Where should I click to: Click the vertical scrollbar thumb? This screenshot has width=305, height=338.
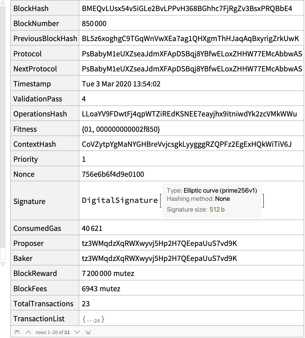[3, 127]
